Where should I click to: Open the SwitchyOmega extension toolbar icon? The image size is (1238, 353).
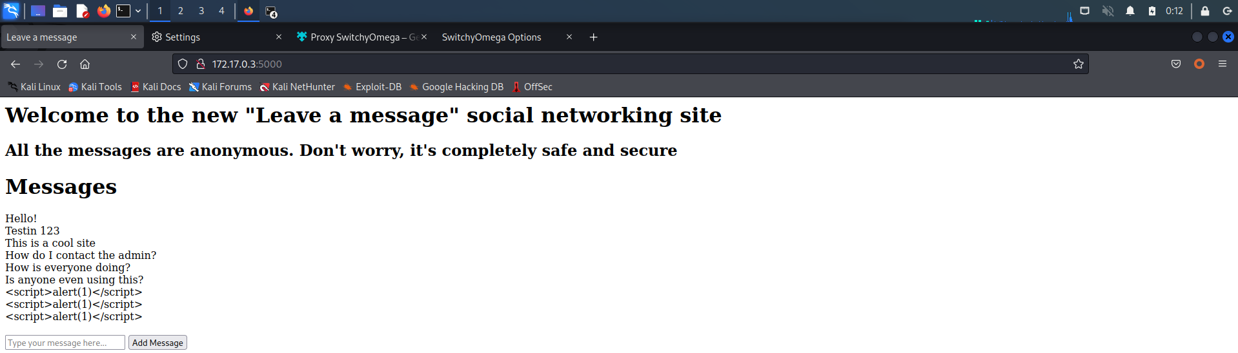pos(1199,64)
